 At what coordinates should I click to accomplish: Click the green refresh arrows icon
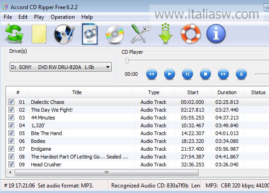pos(14,34)
